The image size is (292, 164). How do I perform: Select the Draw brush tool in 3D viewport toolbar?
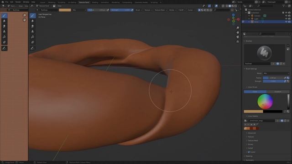tap(32, 15)
